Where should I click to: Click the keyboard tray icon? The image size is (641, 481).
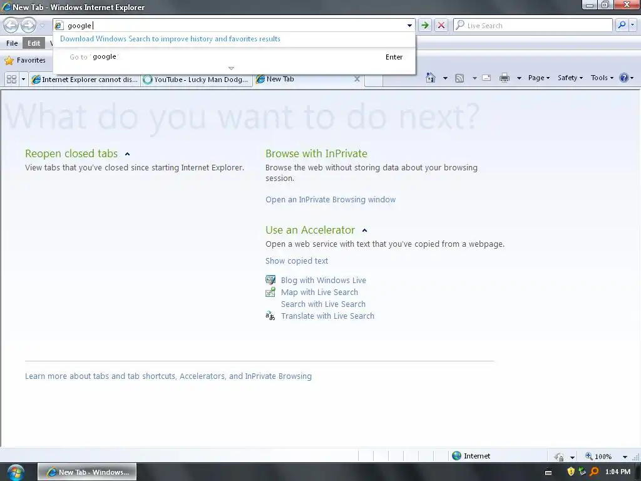pyautogui.click(x=548, y=472)
